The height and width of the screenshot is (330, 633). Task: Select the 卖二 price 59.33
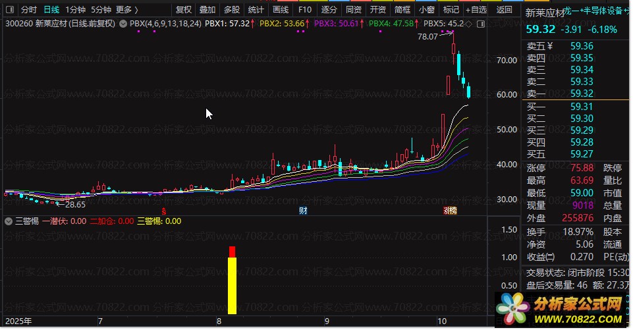[582, 82]
